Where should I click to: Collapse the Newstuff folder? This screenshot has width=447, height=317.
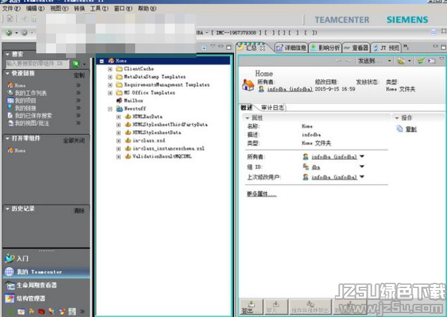(110, 109)
